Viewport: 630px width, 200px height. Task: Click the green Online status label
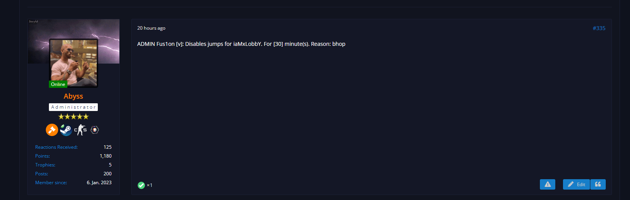[58, 84]
